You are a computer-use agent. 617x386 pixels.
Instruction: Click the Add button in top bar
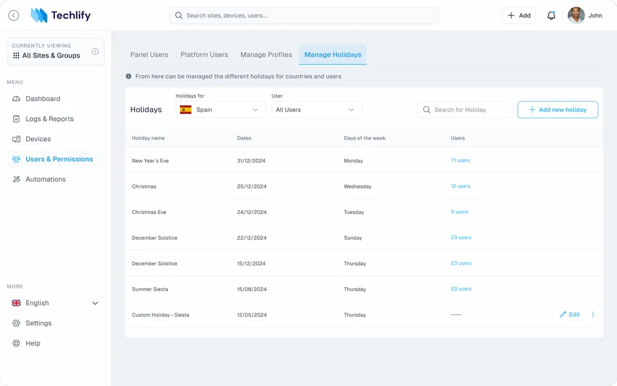(x=519, y=15)
